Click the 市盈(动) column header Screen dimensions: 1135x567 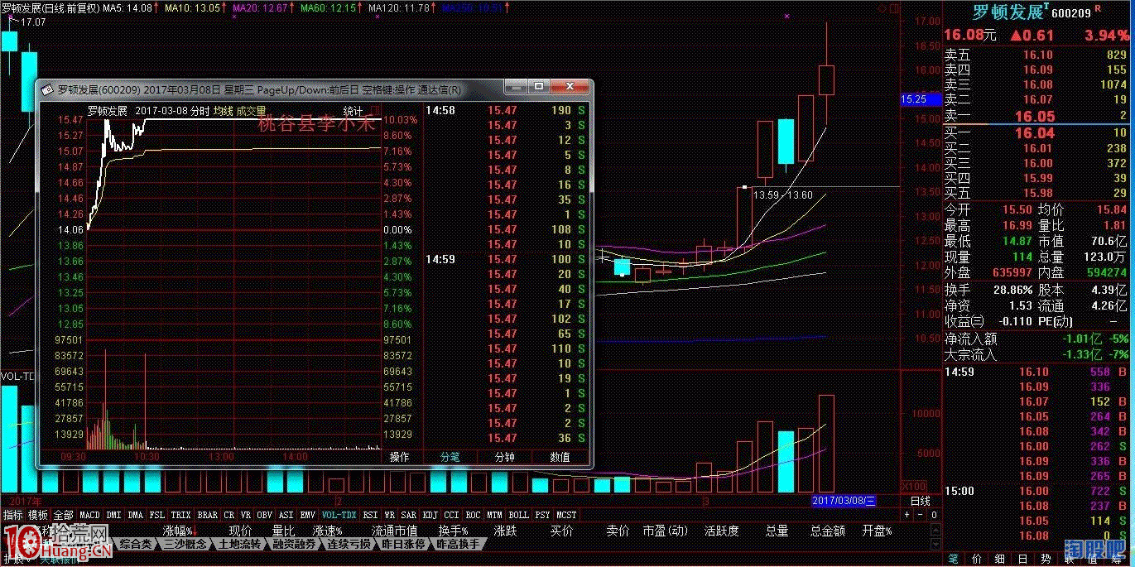coord(665,531)
